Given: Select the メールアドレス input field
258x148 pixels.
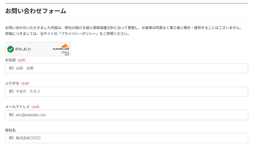Looking at the screenshot, I should pos(127,115).
